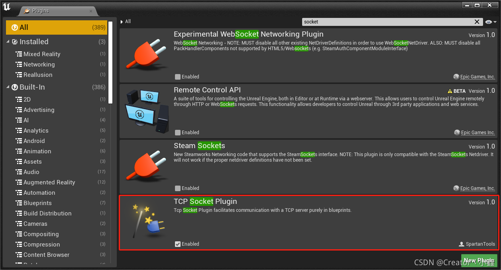
Task: Click the Experimental WebSocket Networking Plugin title
Action: [x=249, y=34]
